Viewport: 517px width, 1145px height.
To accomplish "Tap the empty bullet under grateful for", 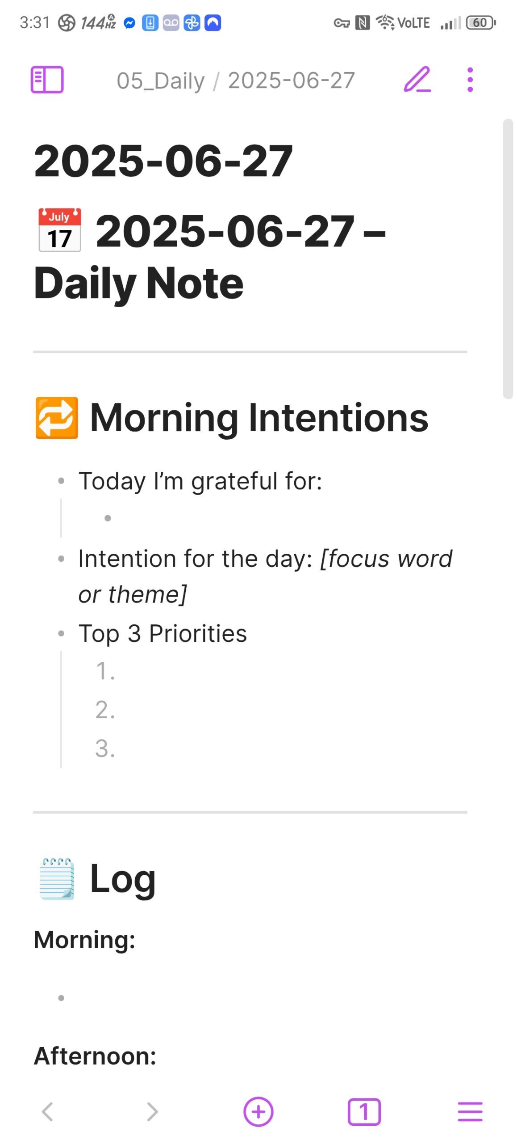I will [108, 518].
